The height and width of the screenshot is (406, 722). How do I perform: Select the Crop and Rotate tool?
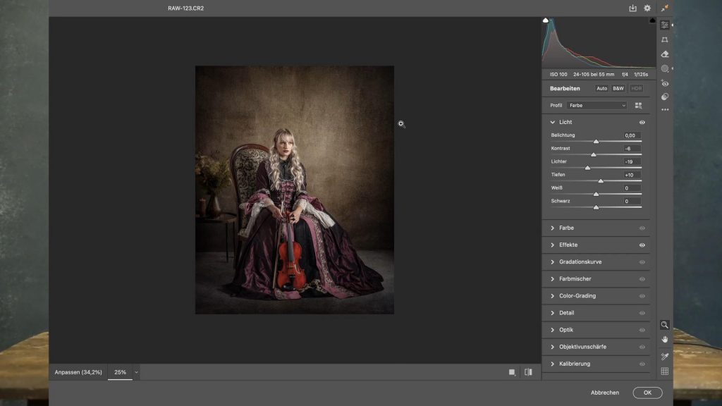[664, 39]
